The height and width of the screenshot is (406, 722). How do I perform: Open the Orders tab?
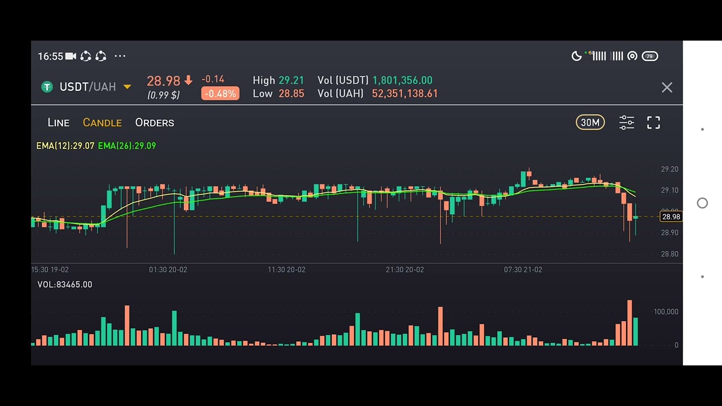click(155, 122)
